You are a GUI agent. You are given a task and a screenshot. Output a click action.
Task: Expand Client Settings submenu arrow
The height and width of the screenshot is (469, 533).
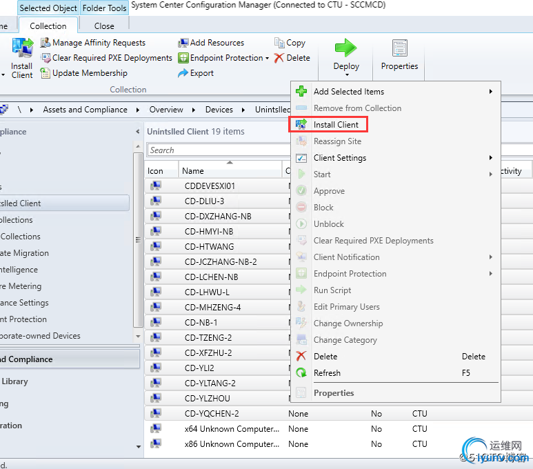click(490, 157)
